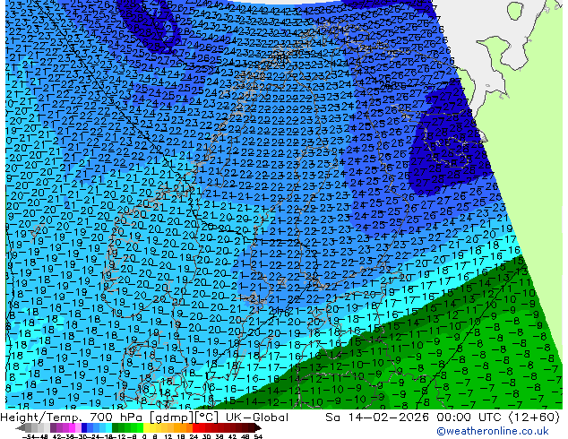
Task: Click the dark right arrow tip of the legend
Action: (258, 427)
